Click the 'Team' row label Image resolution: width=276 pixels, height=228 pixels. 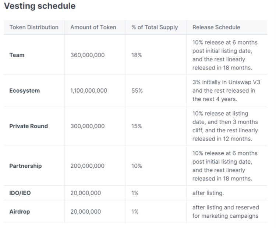pos(17,55)
